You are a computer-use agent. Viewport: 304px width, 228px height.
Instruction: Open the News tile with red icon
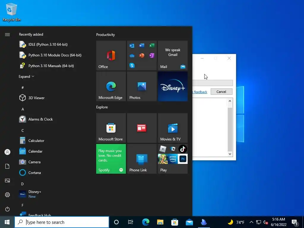[x=142, y=128]
